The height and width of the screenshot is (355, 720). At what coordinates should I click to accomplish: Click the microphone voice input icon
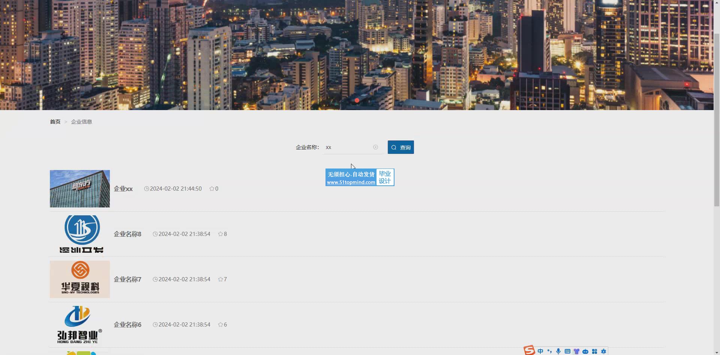[x=558, y=351]
